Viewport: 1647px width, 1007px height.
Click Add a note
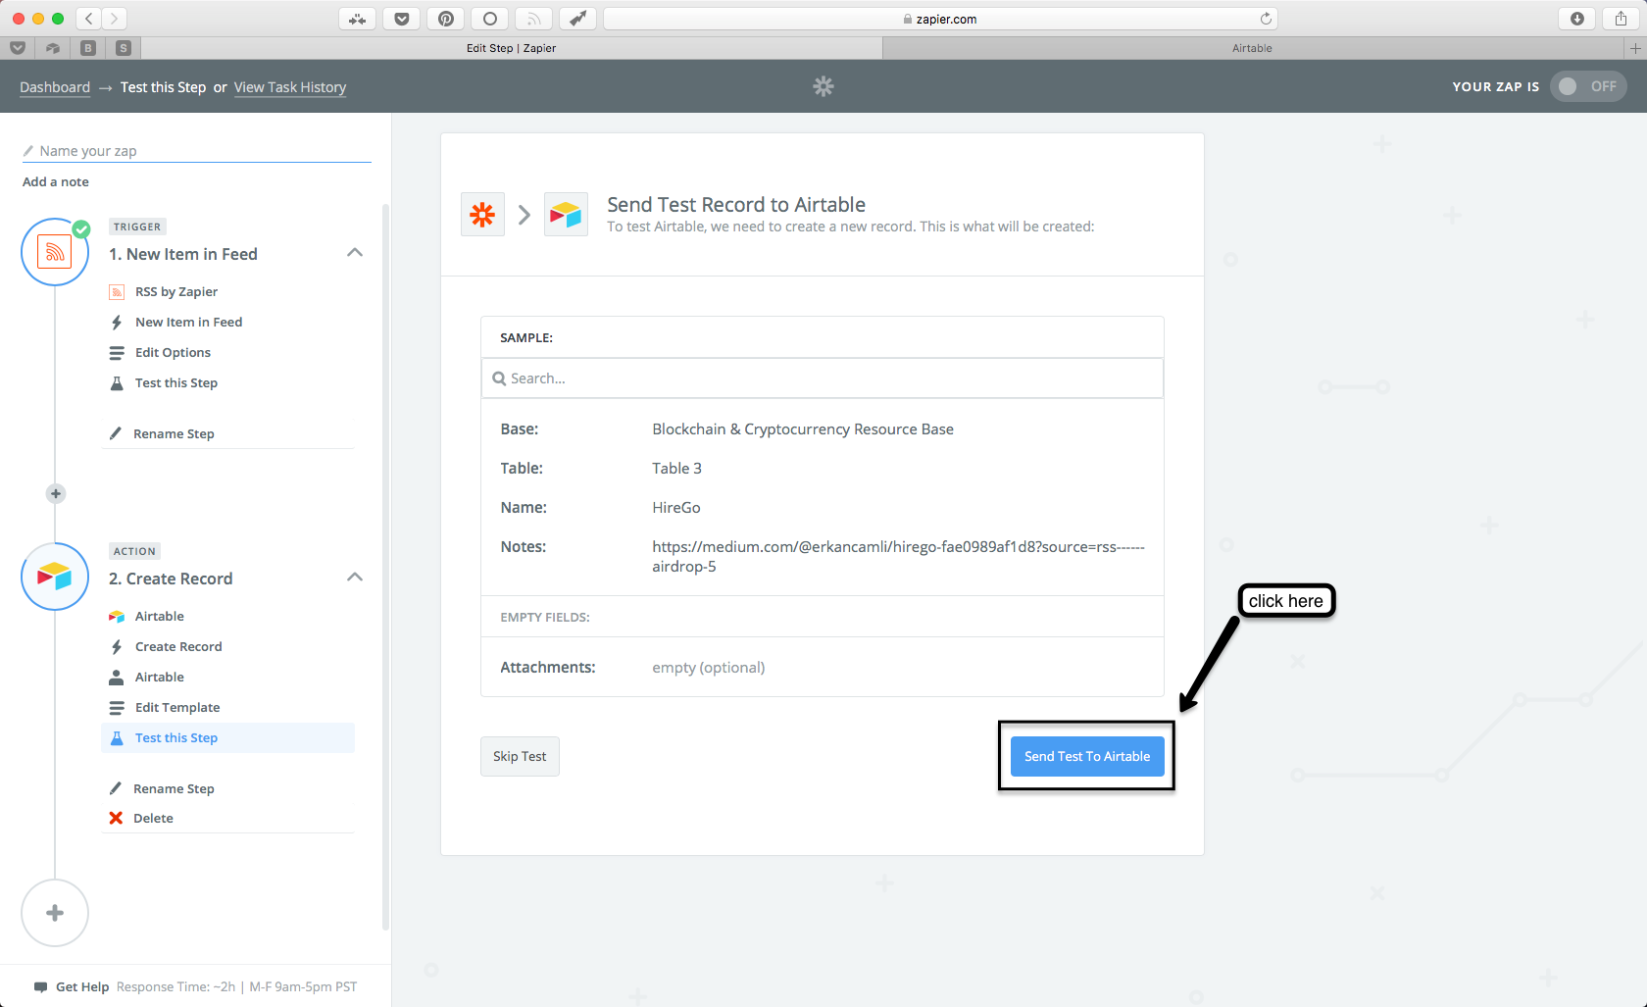pyautogui.click(x=56, y=181)
